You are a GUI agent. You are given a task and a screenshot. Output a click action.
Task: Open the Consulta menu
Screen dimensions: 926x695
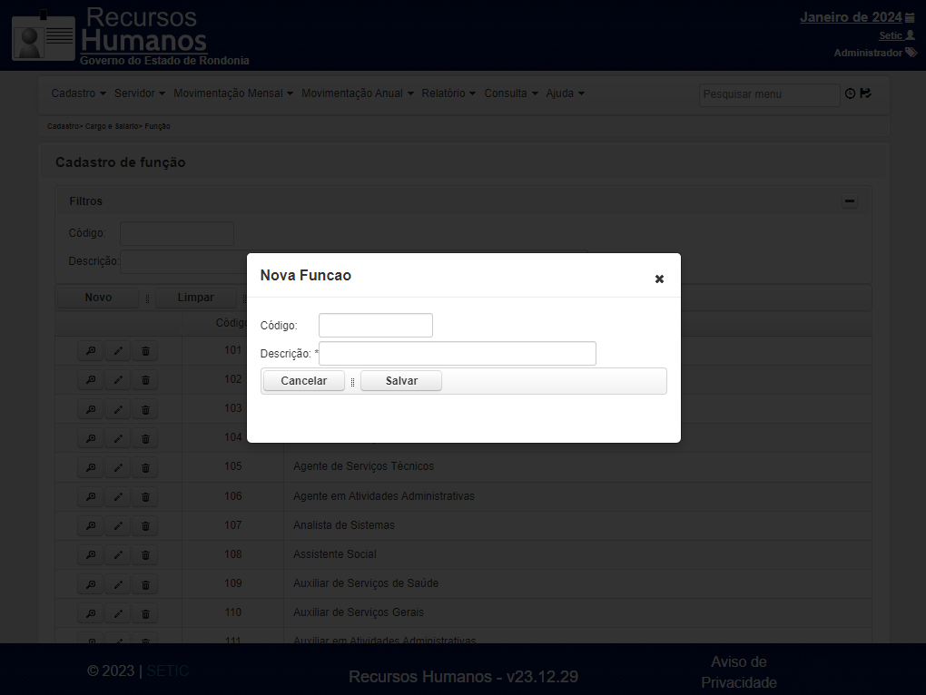coord(511,93)
